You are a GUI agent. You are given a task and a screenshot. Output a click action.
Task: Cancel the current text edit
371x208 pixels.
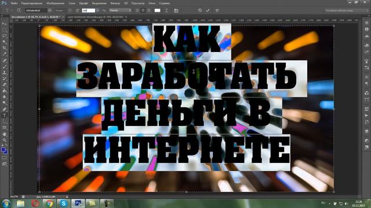200,10
